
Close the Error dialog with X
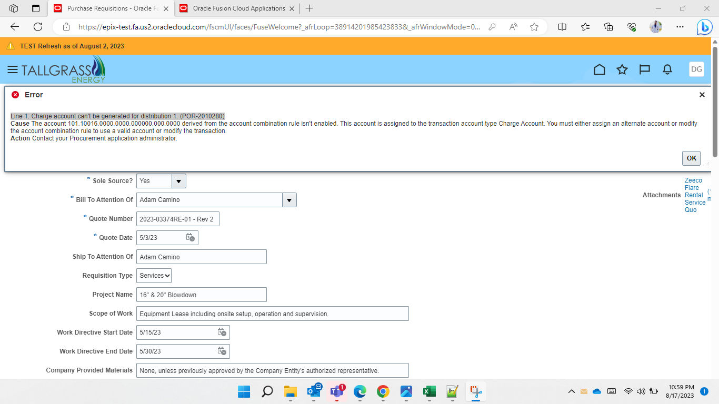pos(702,95)
